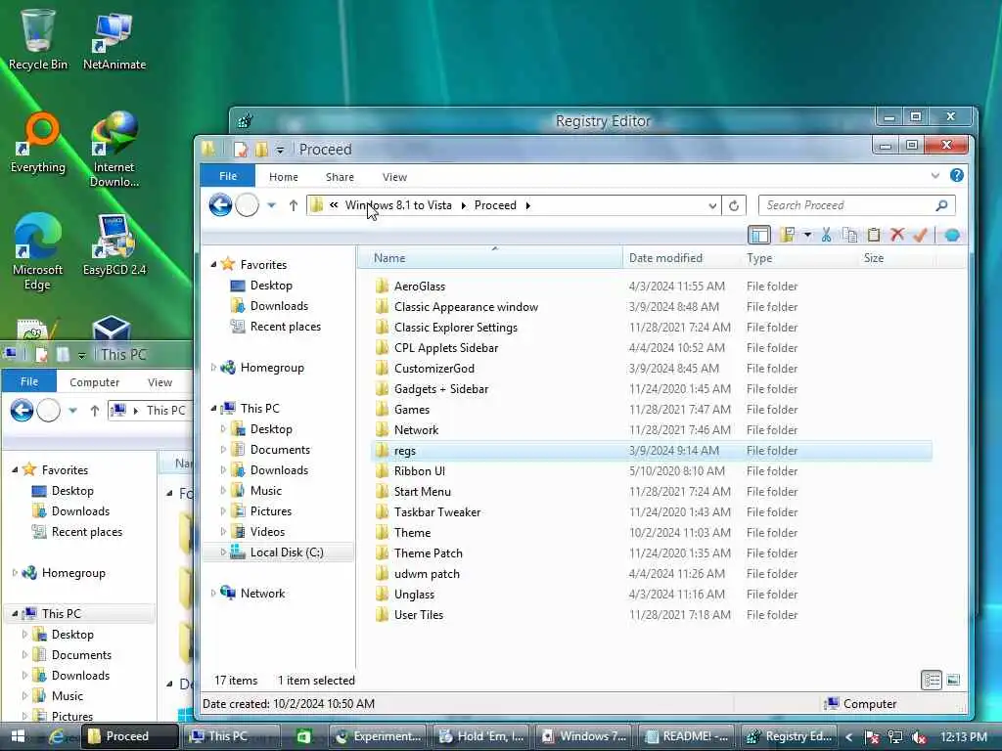This screenshot has height=751, width=1002.
Task: Sort by the Size column header
Action: pyautogui.click(x=896, y=258)
